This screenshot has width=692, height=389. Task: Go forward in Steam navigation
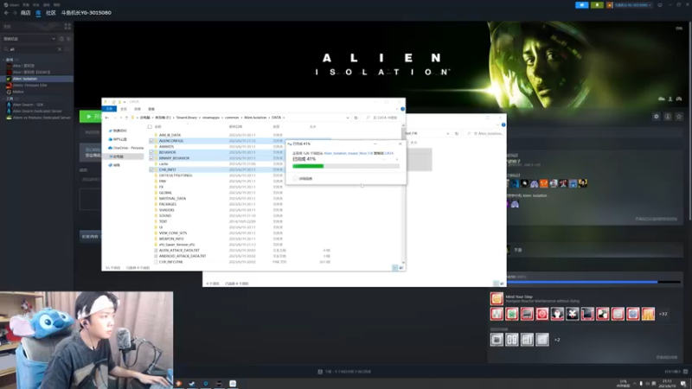(15, 13)
